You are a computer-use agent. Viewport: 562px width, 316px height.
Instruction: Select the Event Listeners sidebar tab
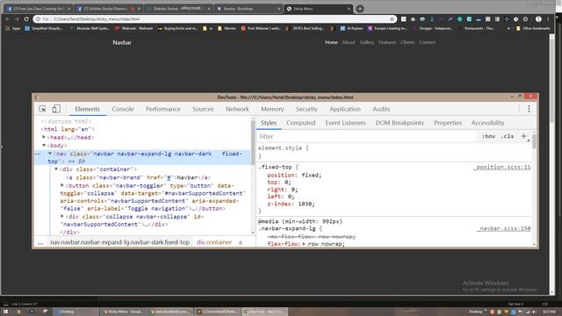(345, 123)
